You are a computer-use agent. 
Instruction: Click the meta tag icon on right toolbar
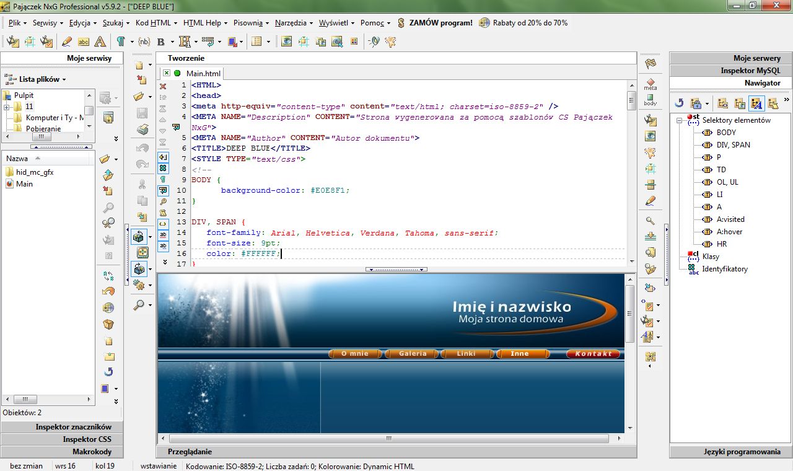click(x=650, y=83)
